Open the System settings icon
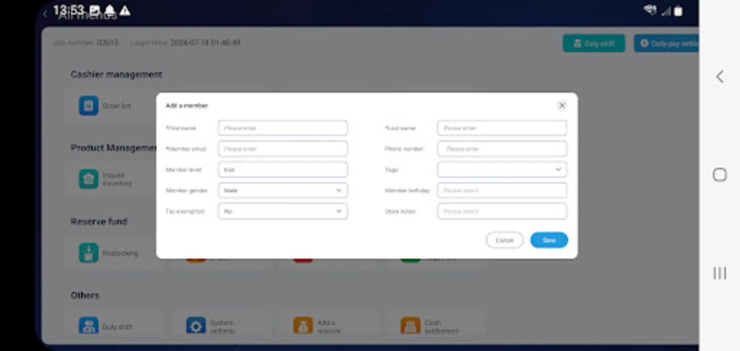 (196, 326)
